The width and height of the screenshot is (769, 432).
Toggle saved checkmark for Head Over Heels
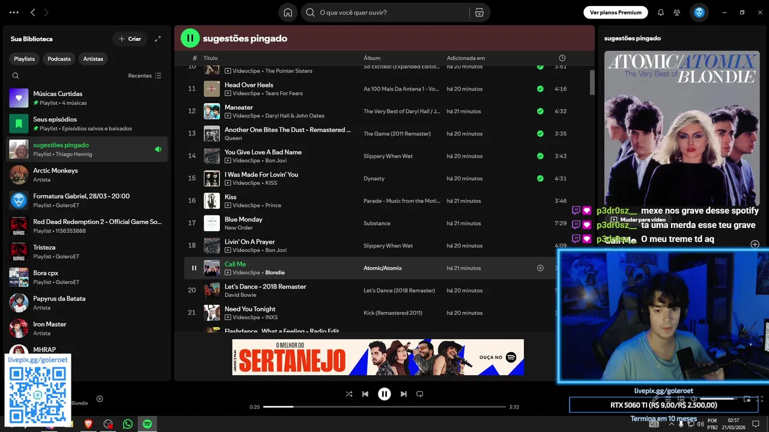pyautogui.click(x=540, y=89)
